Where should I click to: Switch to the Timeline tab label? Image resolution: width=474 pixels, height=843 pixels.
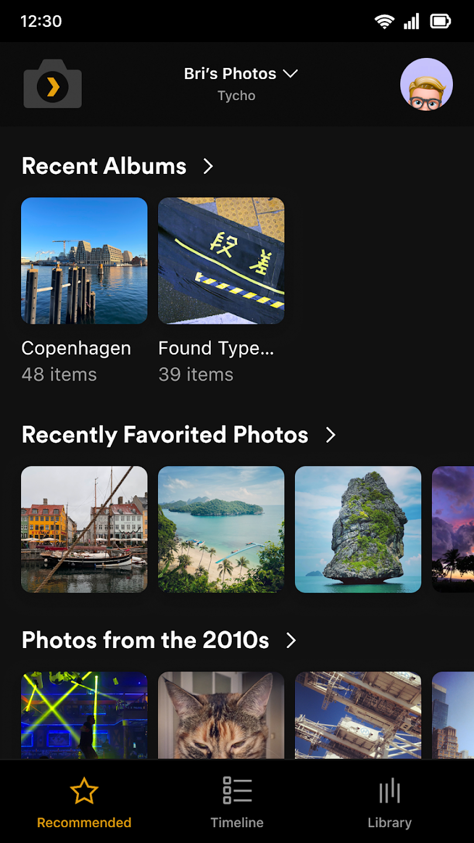[237, 823]
